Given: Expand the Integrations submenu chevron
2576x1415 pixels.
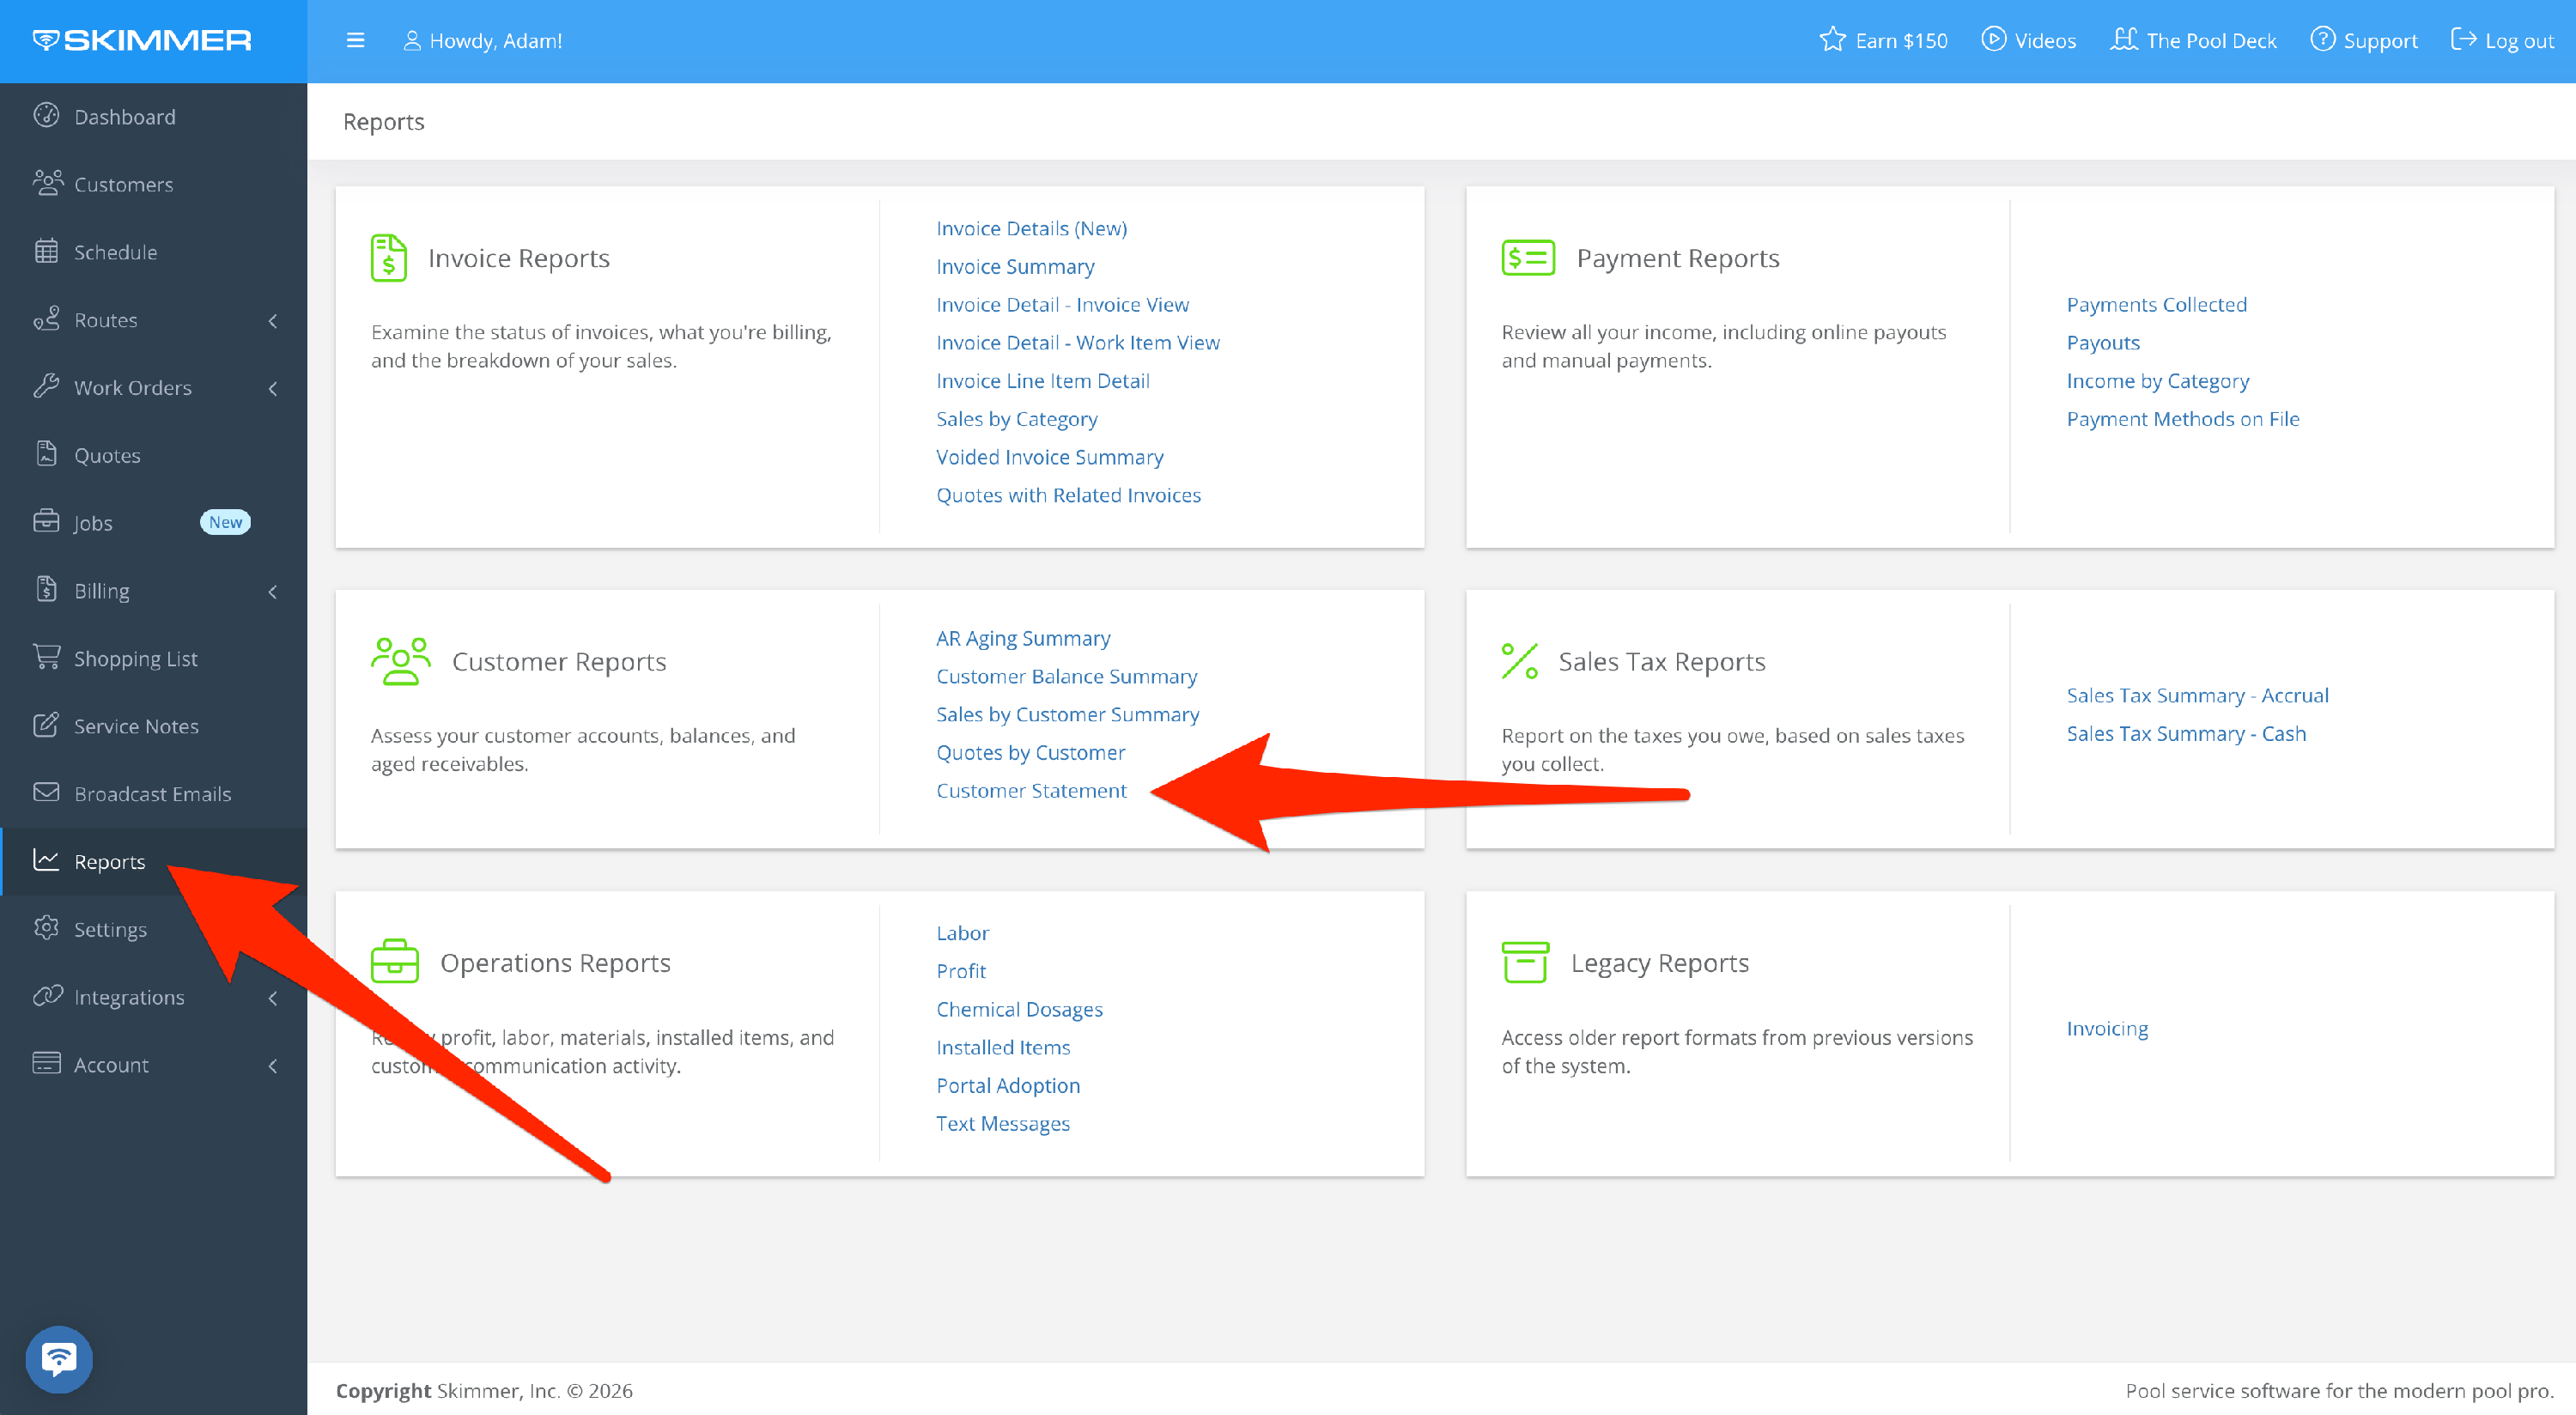Looking at the screenshot, I should coord(272,998).
